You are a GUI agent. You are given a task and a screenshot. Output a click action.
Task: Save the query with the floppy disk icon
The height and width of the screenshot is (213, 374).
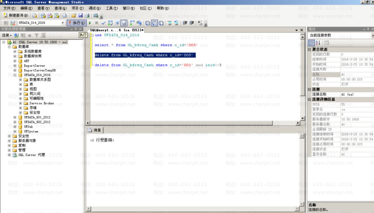pos(81,16)
